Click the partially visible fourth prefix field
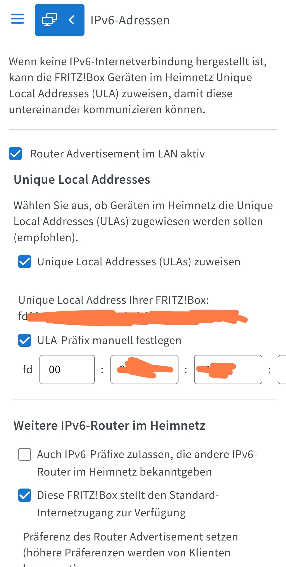 (x=282, y=370)
